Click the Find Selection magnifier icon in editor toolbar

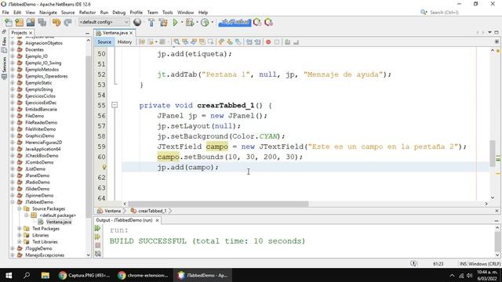176,42
